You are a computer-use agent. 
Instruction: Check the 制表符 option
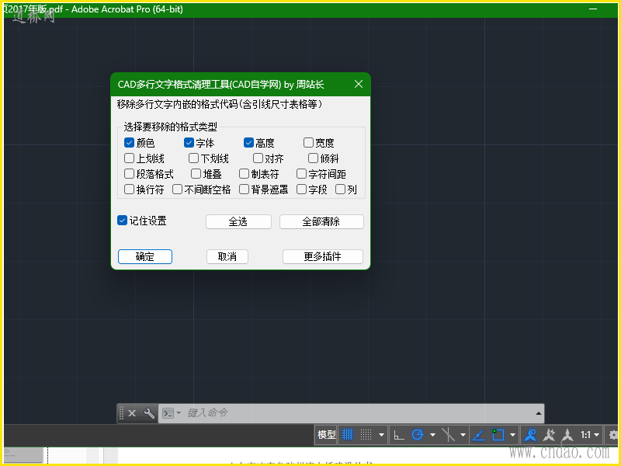[244, 173]
